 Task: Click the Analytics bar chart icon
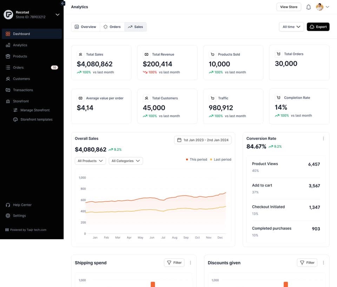8,45
